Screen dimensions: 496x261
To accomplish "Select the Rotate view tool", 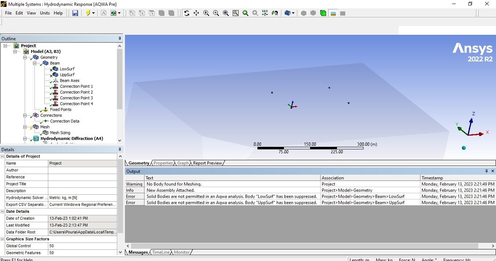I will pyautogui.click(x=187, y=13).
